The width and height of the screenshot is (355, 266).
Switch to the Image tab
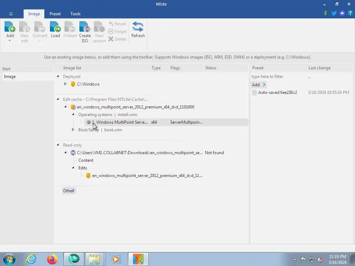pyautogui.click(x=34, y=14)
